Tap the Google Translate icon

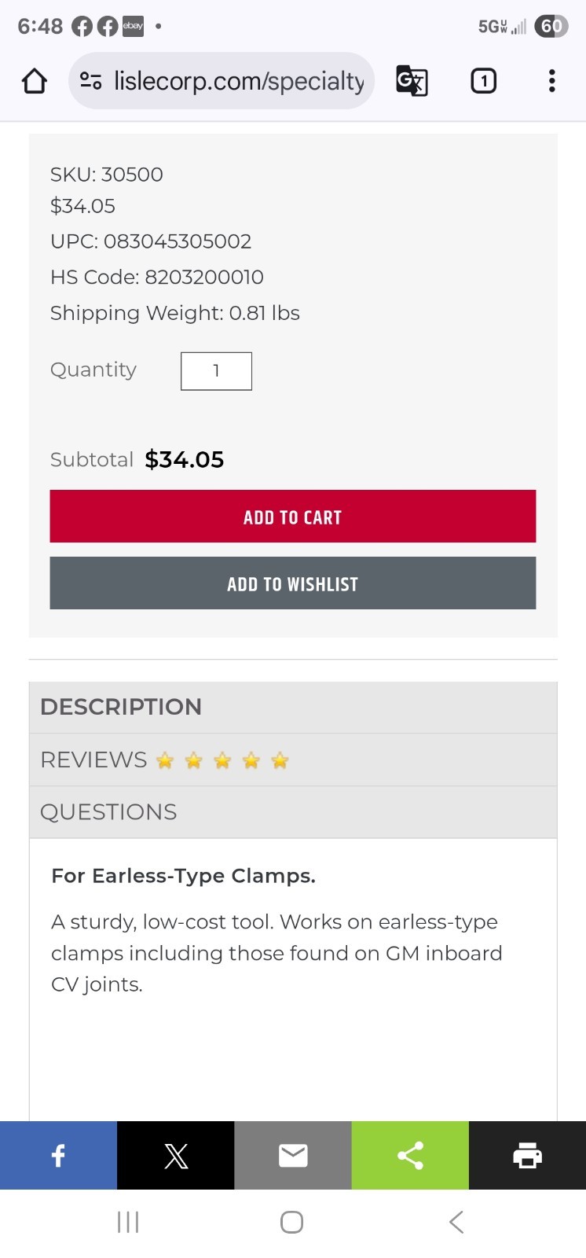(x=412, y=81)
